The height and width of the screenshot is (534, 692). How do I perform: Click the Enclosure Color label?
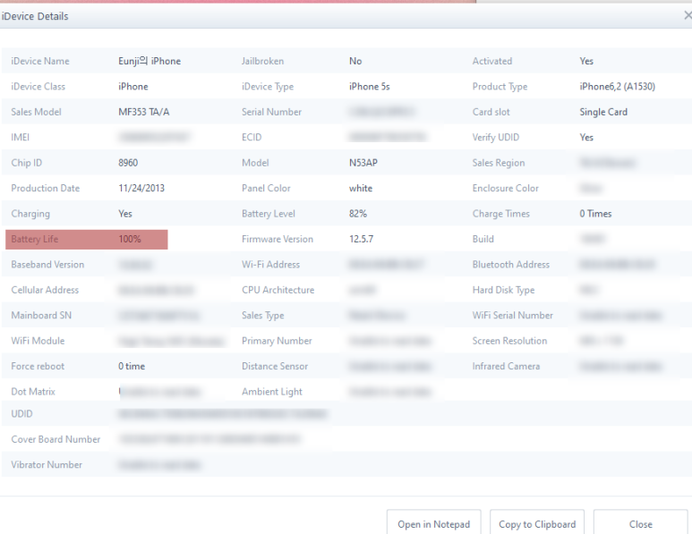[505, 189]
